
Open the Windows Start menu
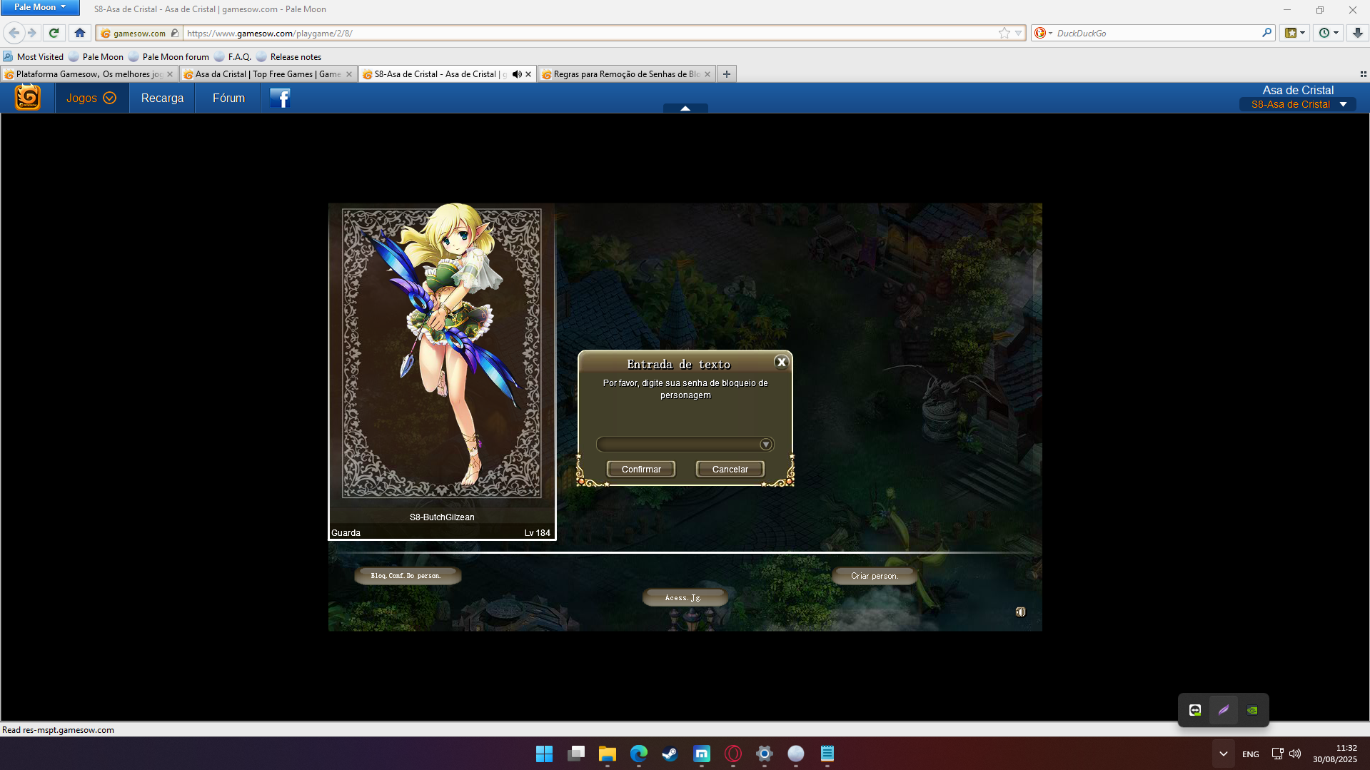coord(544,754)
